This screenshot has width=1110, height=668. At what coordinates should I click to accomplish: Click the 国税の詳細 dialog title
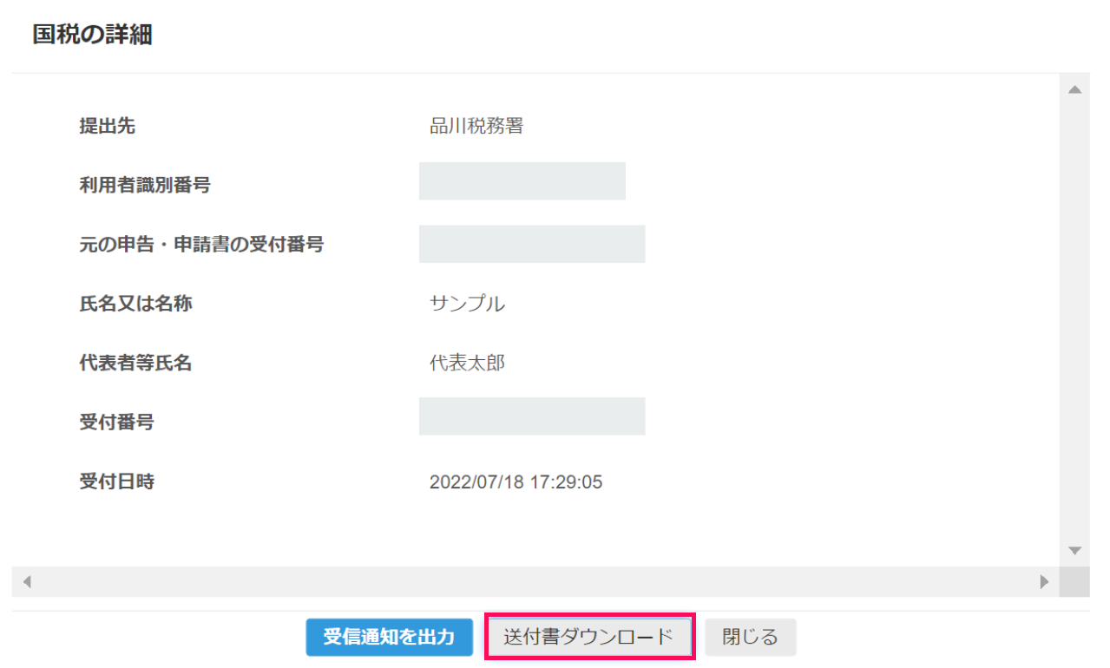93,36
